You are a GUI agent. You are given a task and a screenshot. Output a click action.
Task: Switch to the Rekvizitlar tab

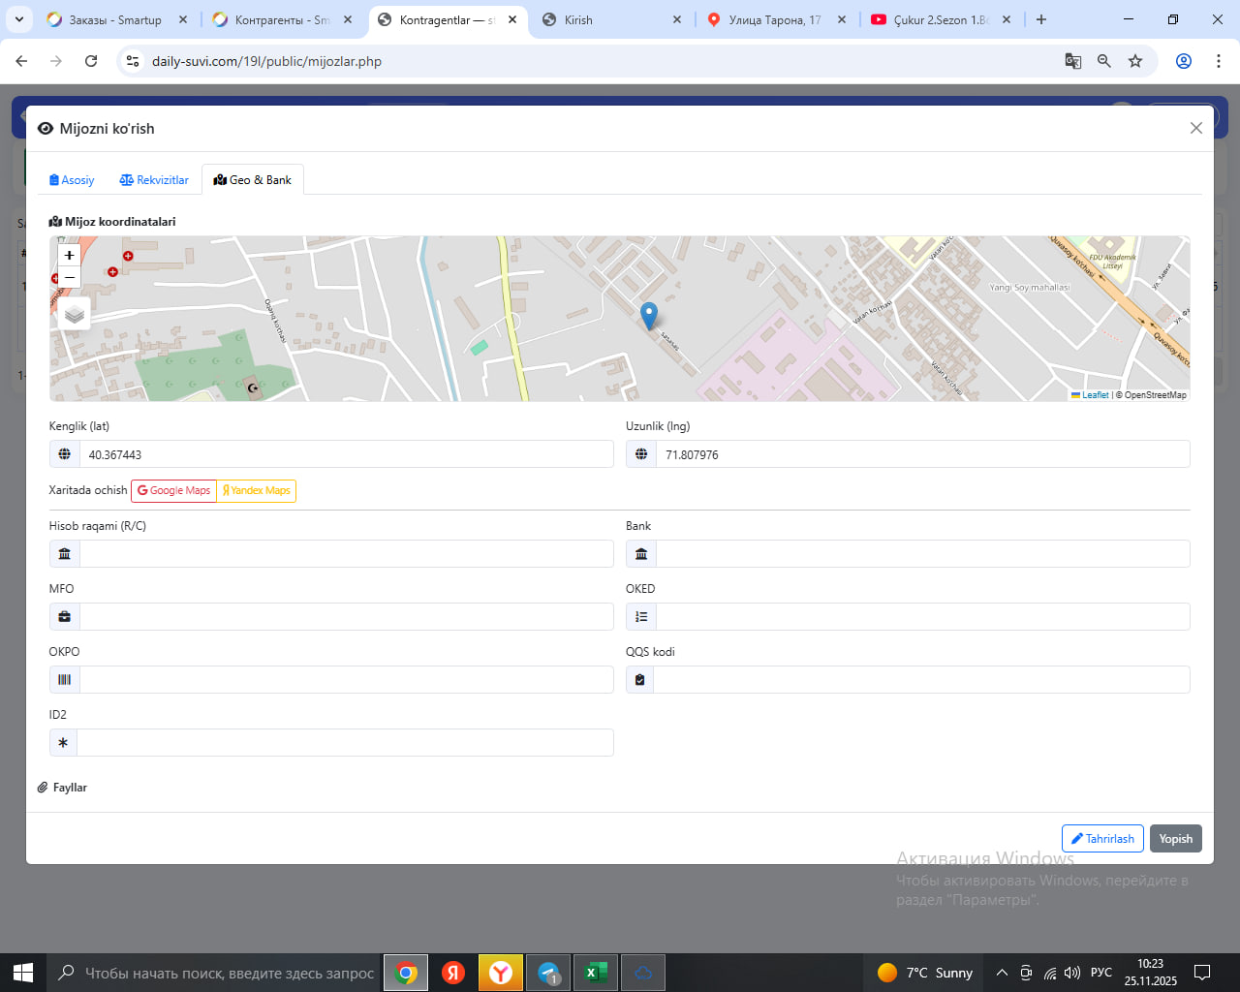click(x=154, y=180)
